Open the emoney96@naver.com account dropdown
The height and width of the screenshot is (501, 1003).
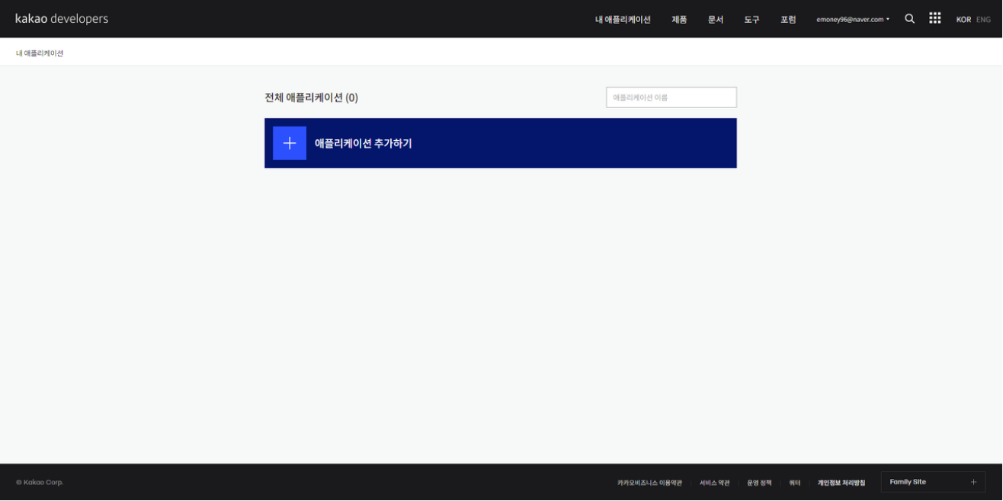(x=850, y=19)
